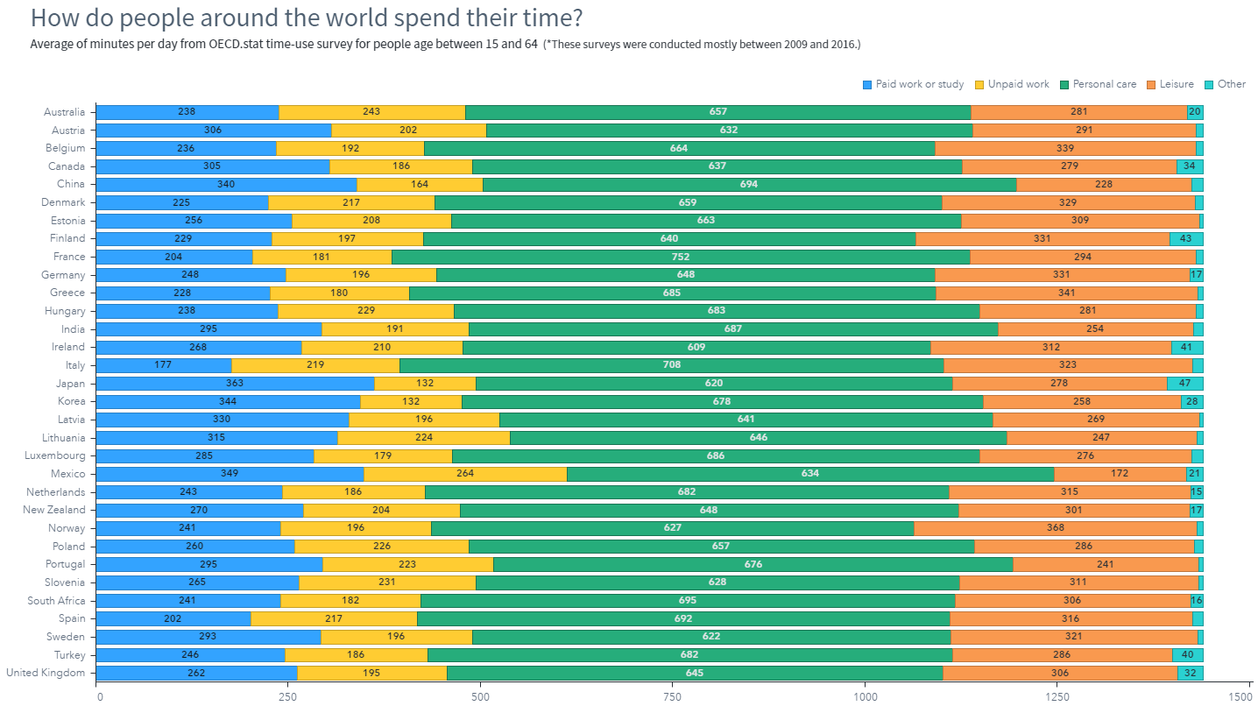The width and height of the screenshot is (1258, 713).
Task: Select Italy's paid work bar showing 177
Action: [x=164, y=365]
